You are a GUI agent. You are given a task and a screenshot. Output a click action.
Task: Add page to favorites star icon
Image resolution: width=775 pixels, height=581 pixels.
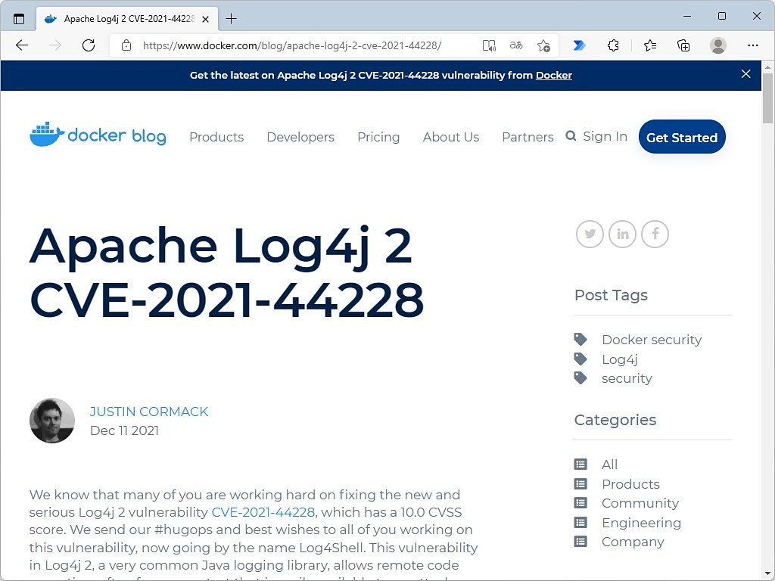click(543, 45)
